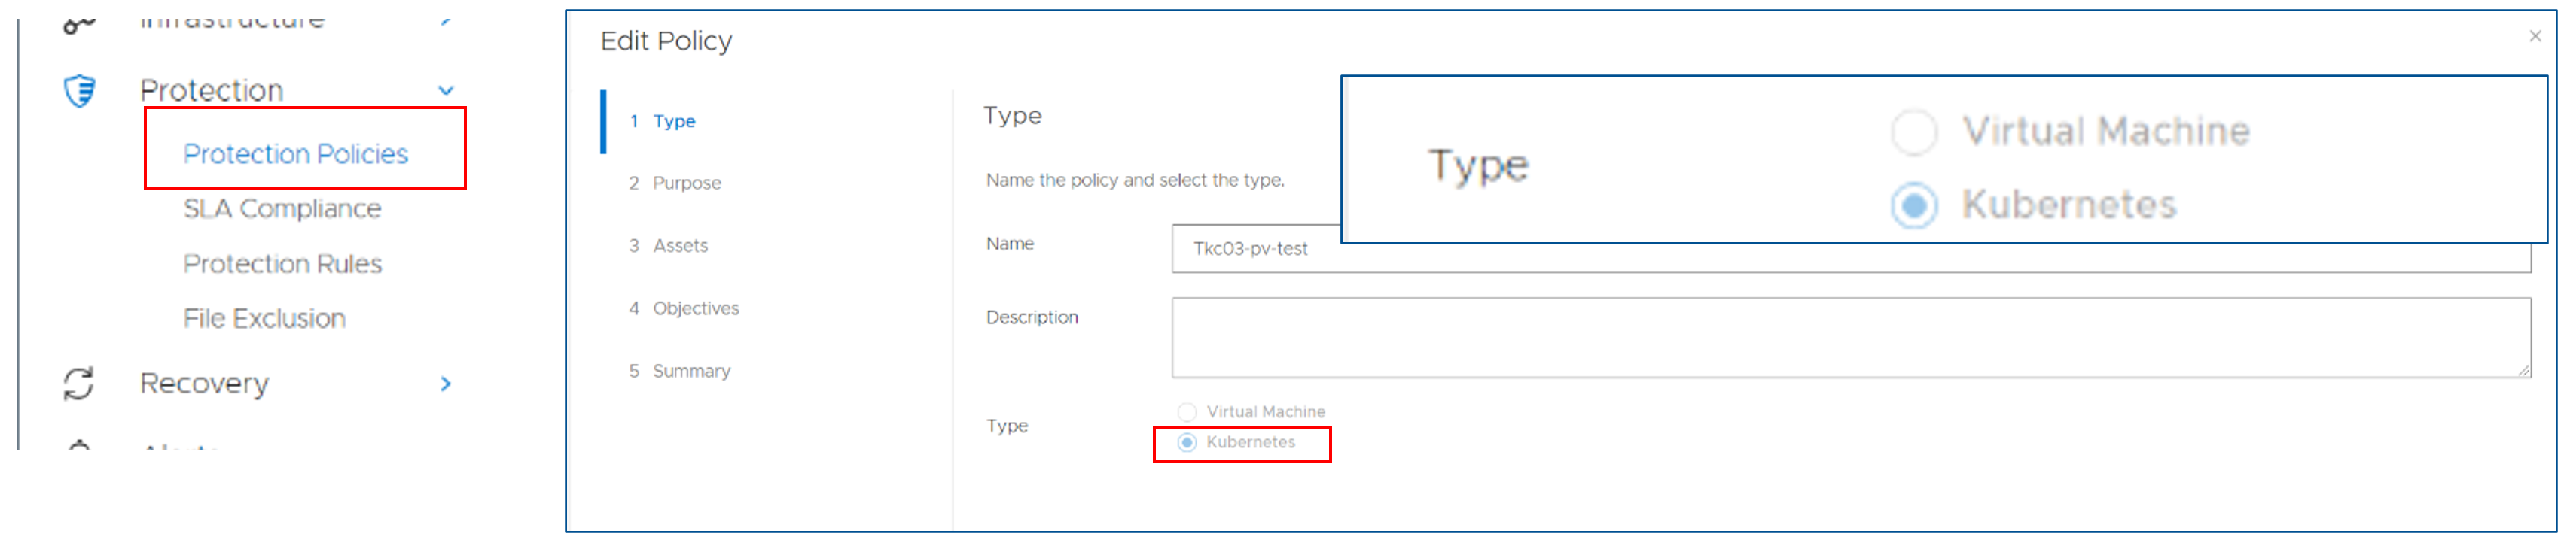
Task: Click the Description text area
Action: coord(1851,338)
